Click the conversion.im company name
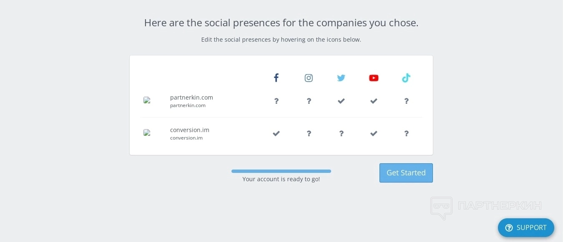 pyautogui.click(x=190, y=130)
